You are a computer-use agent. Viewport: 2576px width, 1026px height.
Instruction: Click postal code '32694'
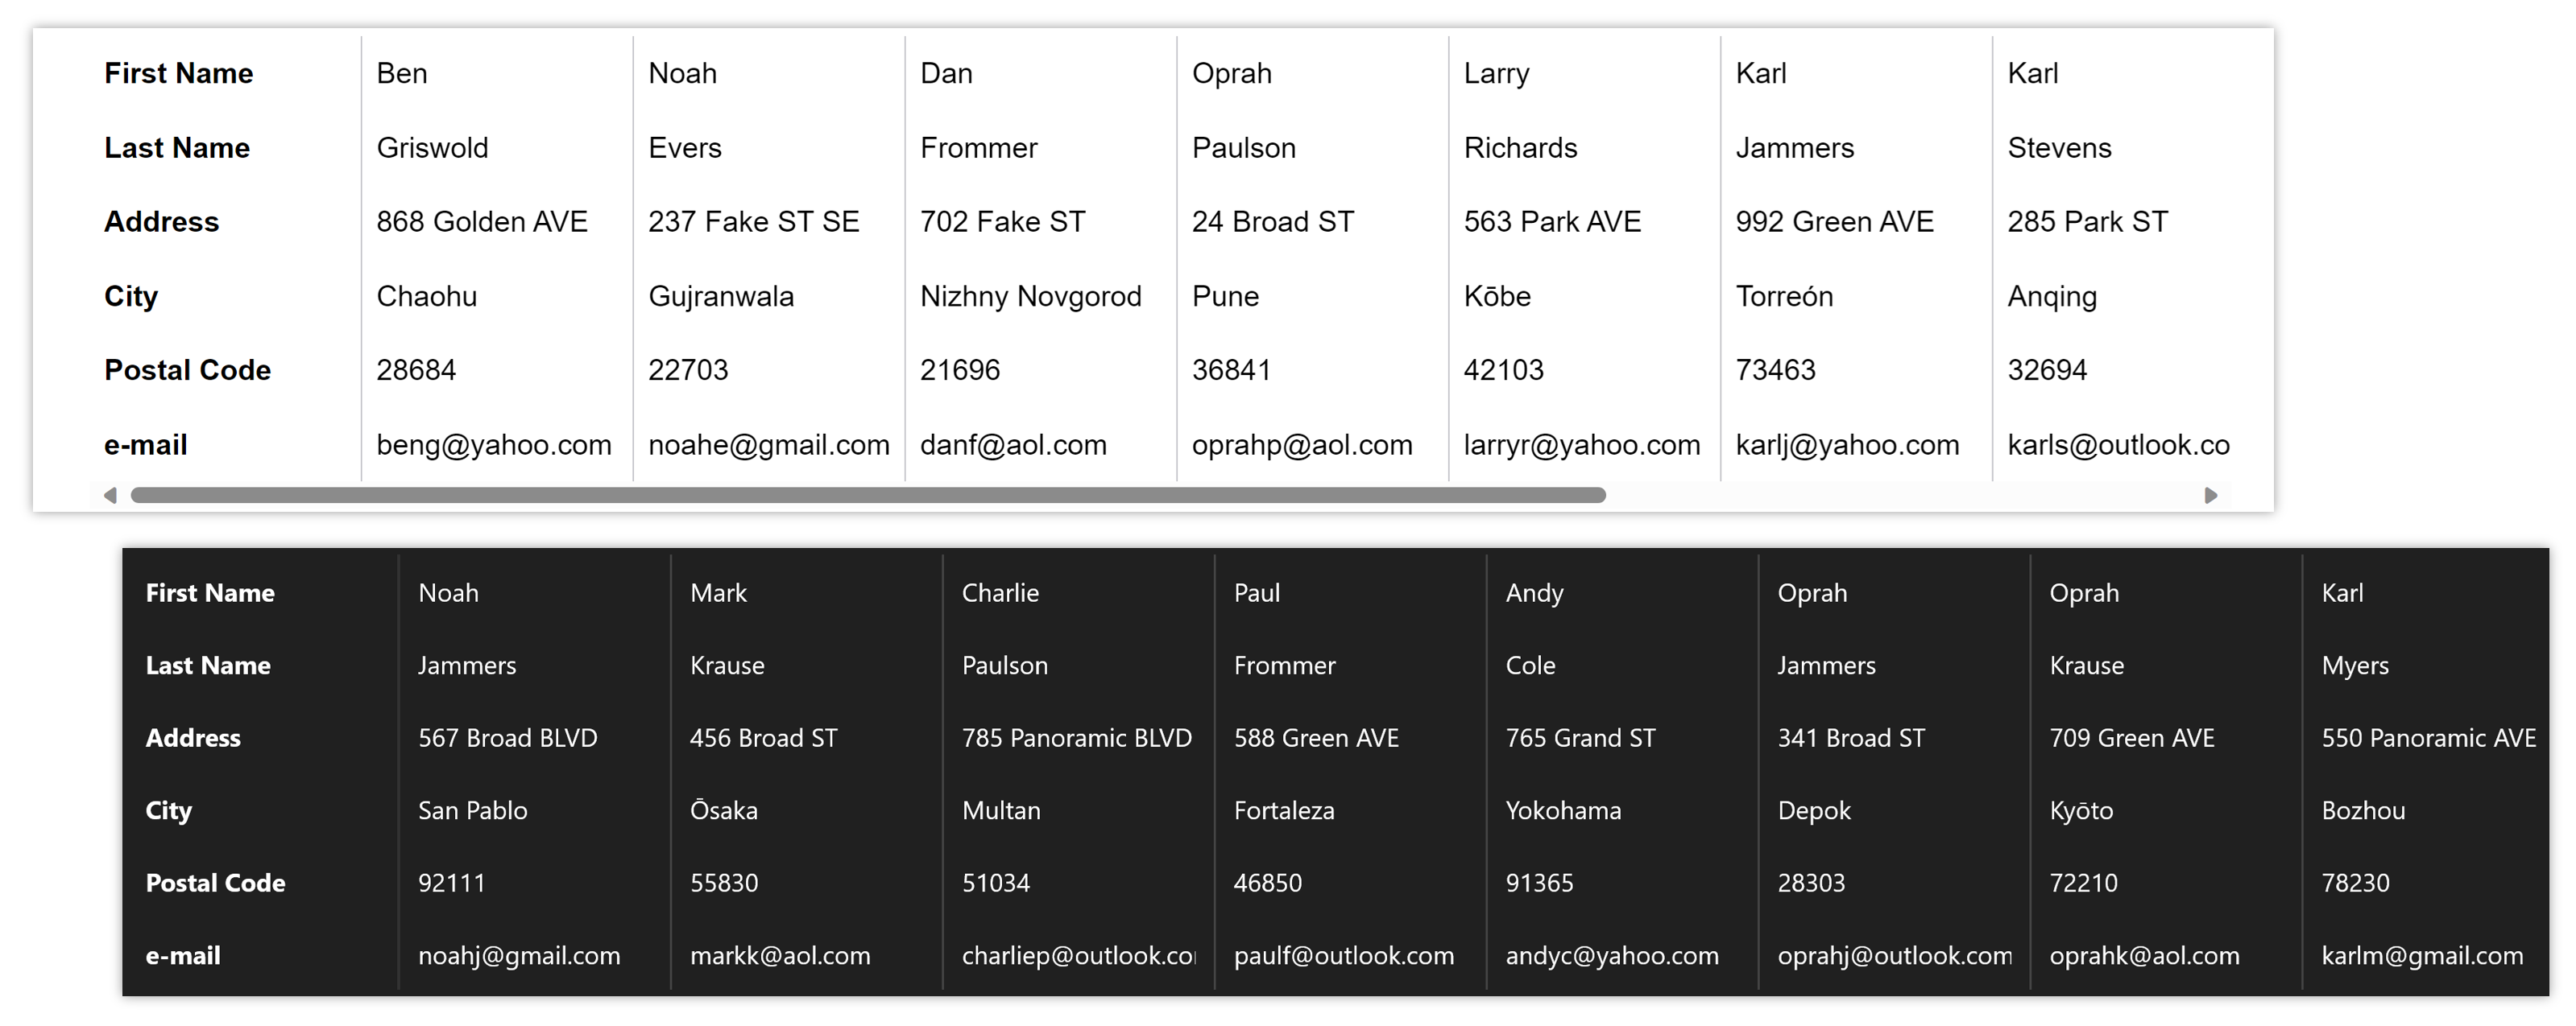pyautogui.click(x=2048, y=371)
